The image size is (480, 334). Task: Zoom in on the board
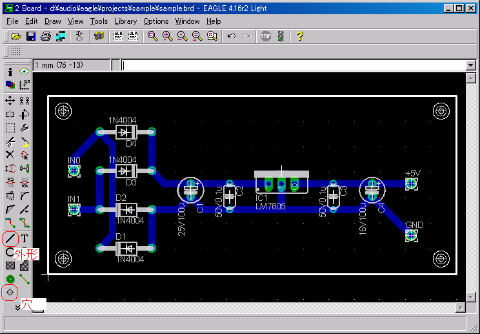(x=168, y=36)
